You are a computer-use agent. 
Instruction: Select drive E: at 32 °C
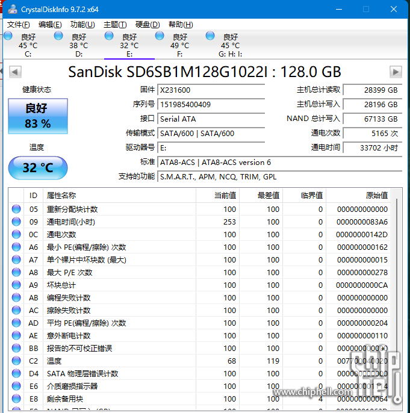point(129,45)
